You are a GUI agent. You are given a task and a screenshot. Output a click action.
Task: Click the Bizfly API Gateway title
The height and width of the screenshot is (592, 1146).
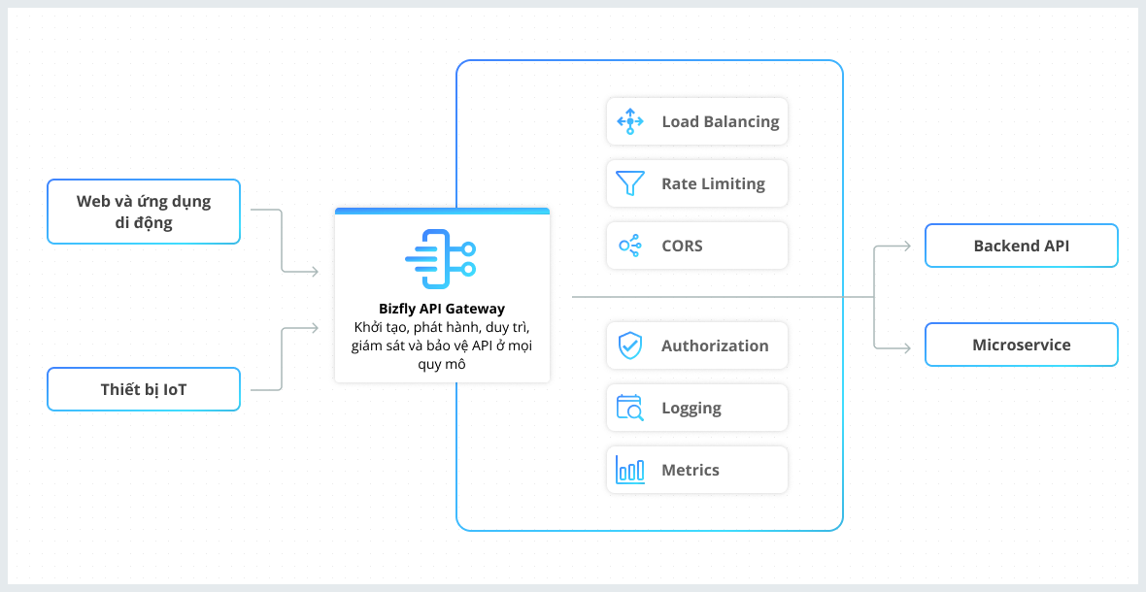[x=442, y=308]
